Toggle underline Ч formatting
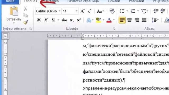 (53, 20)
